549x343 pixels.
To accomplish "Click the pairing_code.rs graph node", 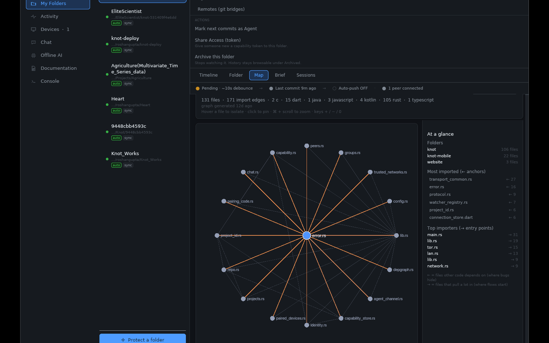I will (x=224, y=201).
